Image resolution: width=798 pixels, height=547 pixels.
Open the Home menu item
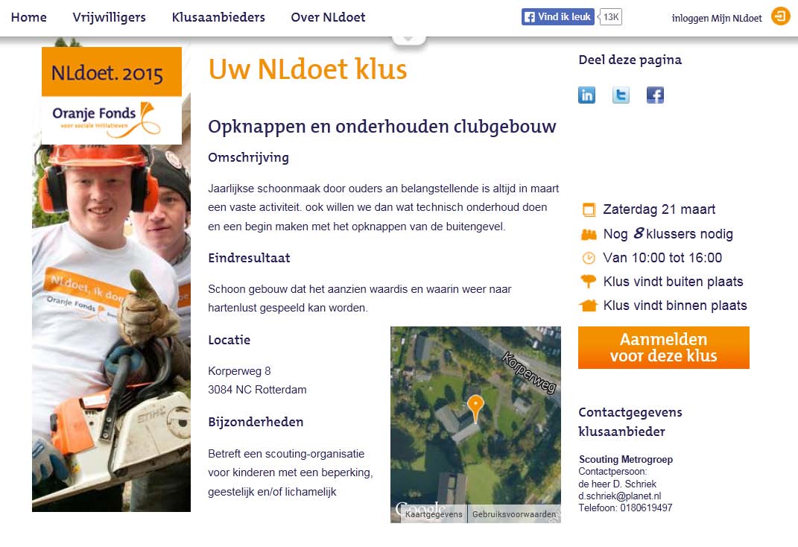coord(28,17)
